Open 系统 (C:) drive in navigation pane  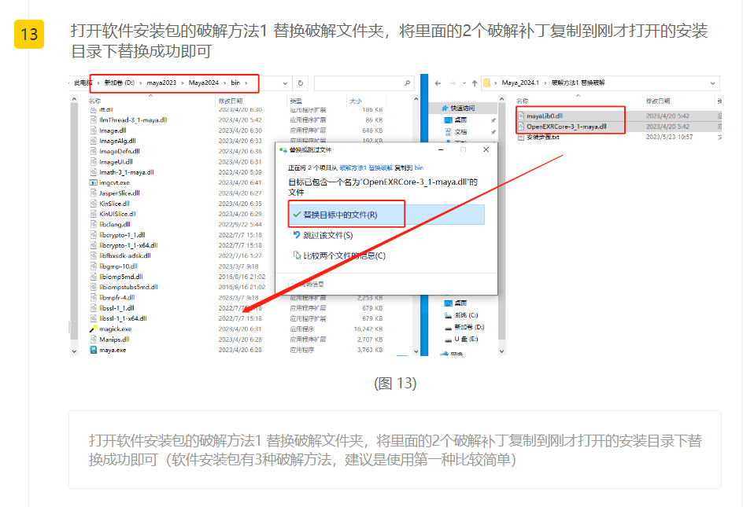466,314
